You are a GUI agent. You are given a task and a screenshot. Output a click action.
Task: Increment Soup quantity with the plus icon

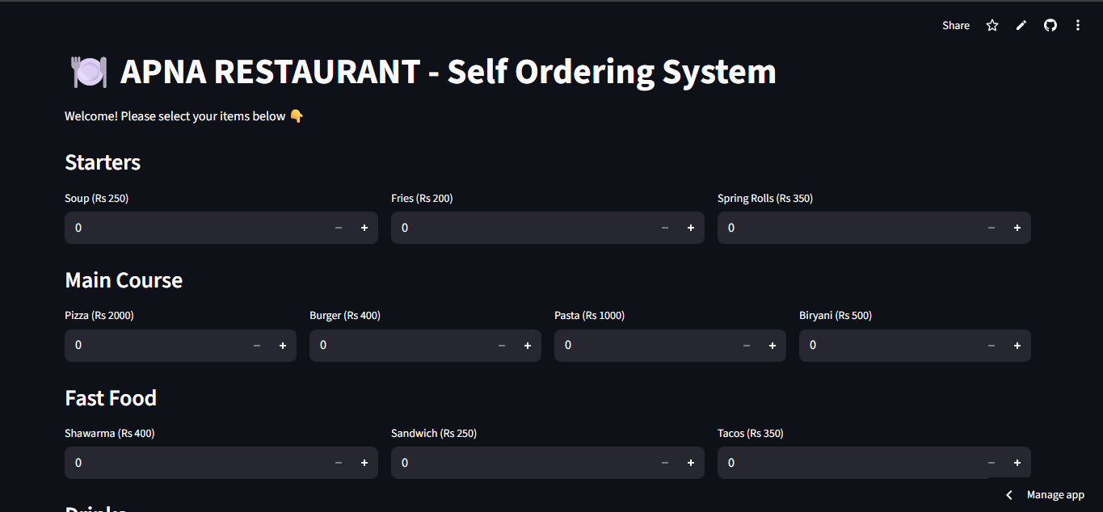(x=364, y=228)
